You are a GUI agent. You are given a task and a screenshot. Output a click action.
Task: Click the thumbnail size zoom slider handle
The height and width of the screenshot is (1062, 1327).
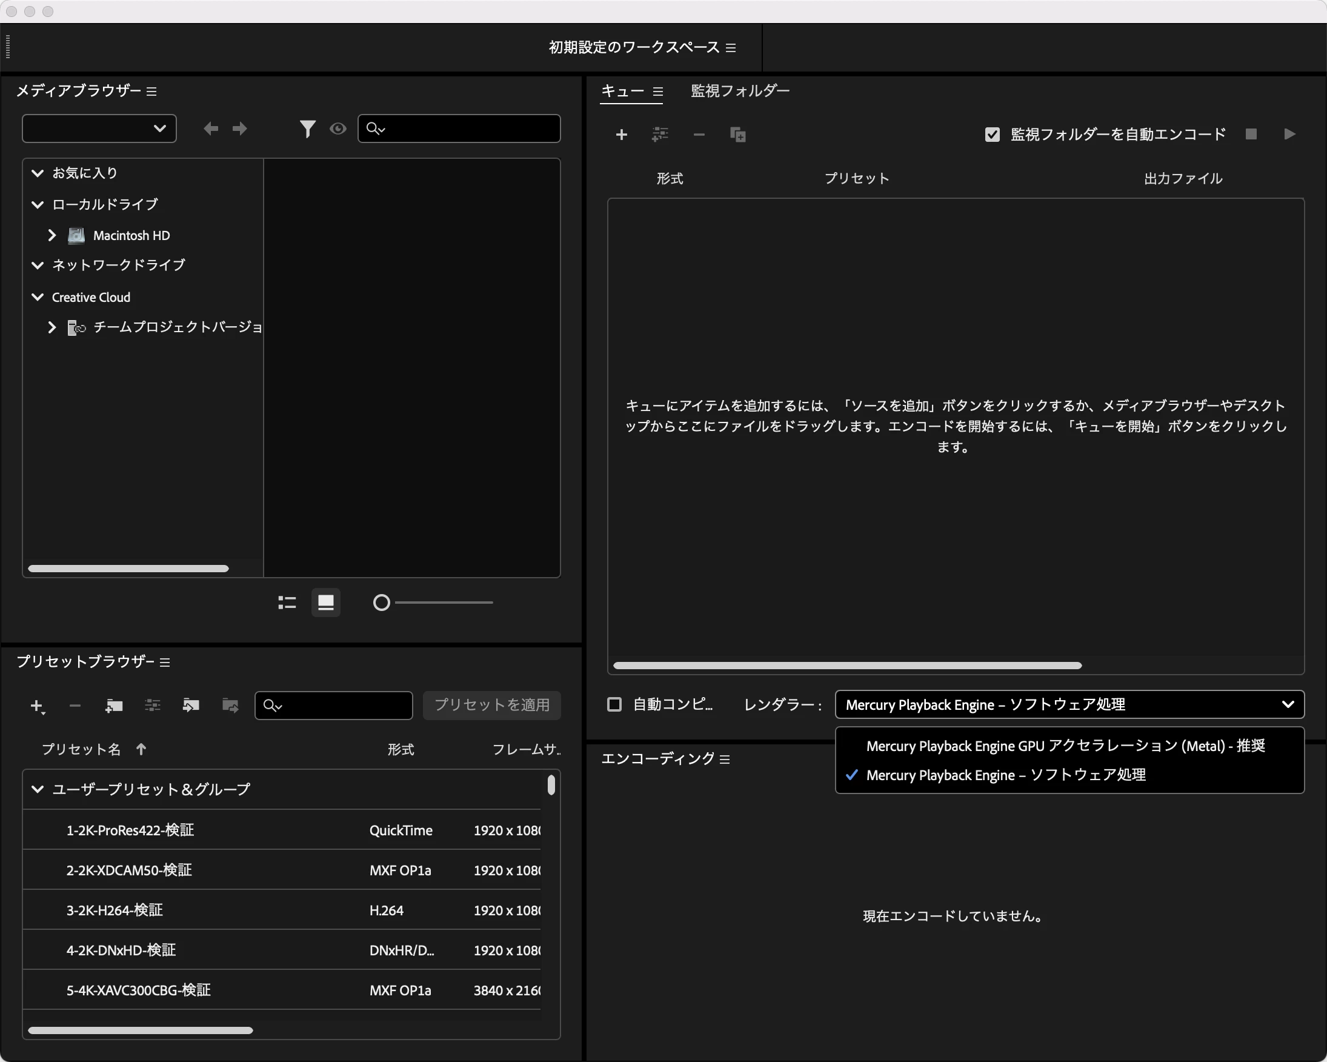click(x=381, y=603)
